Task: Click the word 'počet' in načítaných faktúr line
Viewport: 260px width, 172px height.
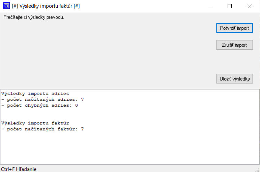Action: point(14,129)
